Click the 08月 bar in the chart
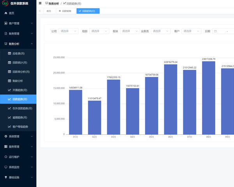 pos(209,98)
